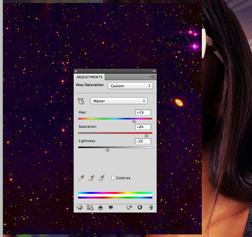Select the add to sample eyedropper
Screen dimensions: 252x237
[91, 178]
